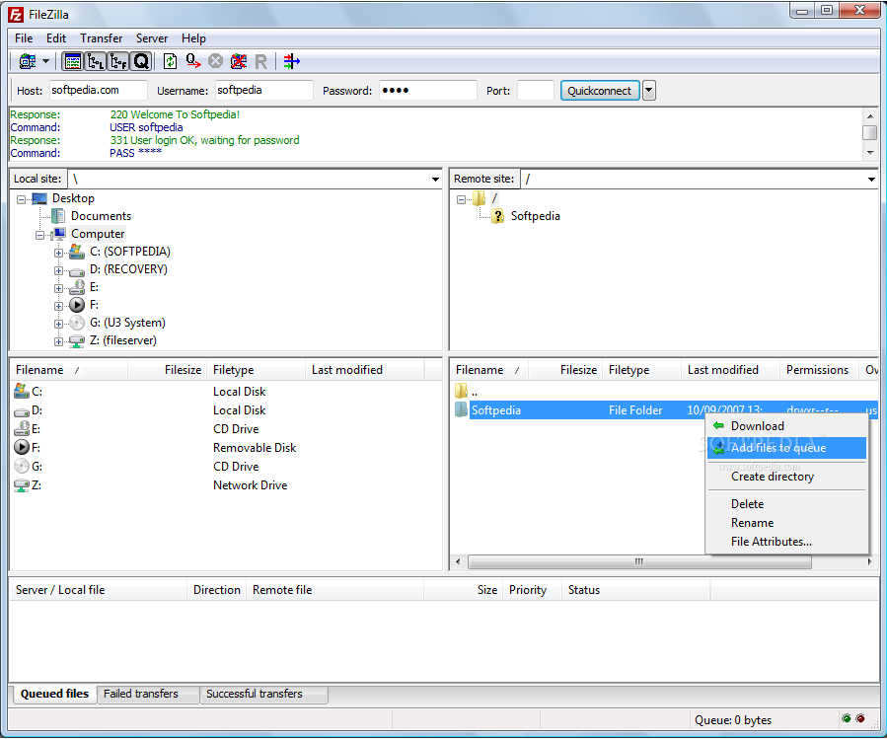Click the red status indicator light
The width and height of the screenshot is (887, 739).
(860, 718)
